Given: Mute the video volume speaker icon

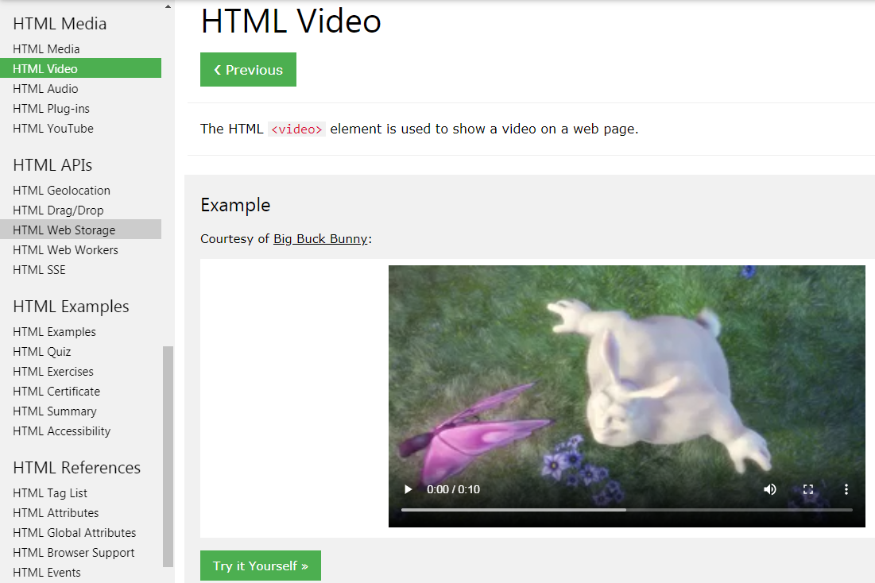Looking at the screenshot, I should click(769, 489).
